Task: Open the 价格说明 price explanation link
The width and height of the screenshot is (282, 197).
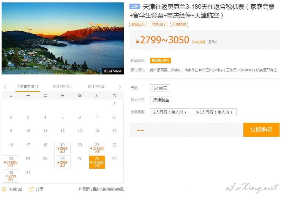Action: tap(198, 42)
